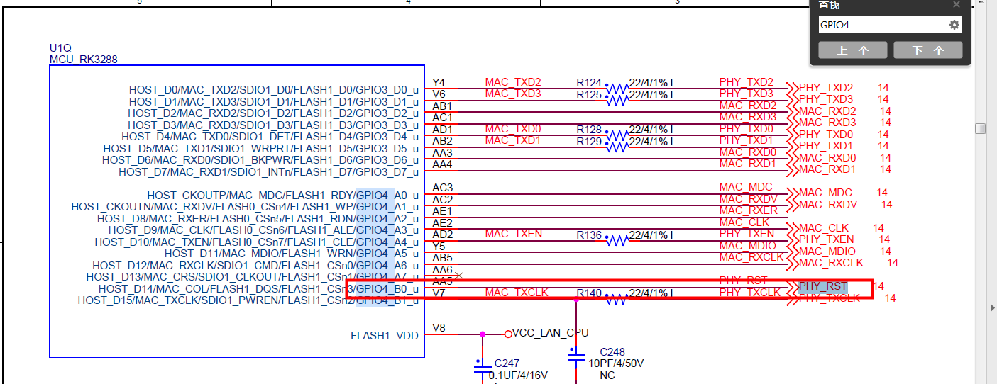Select resistor designator R124
This screenshot has height=384, width=997.
tap(589, 83)
